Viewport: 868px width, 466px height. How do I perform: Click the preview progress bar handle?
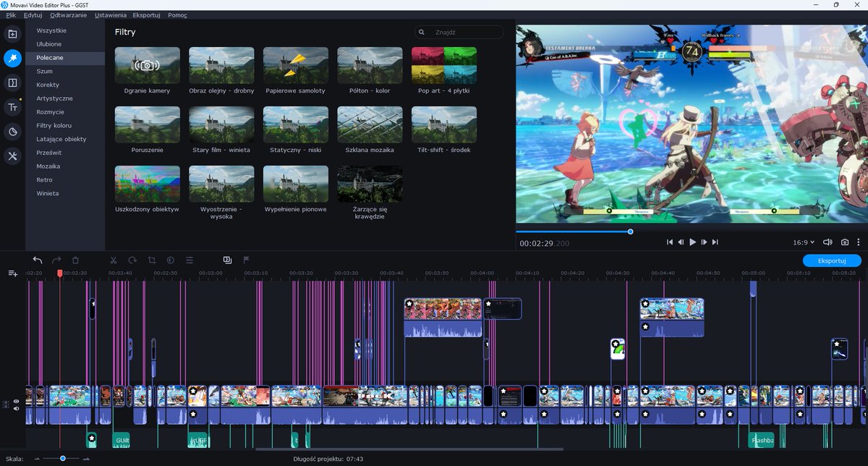coord(631,232)
